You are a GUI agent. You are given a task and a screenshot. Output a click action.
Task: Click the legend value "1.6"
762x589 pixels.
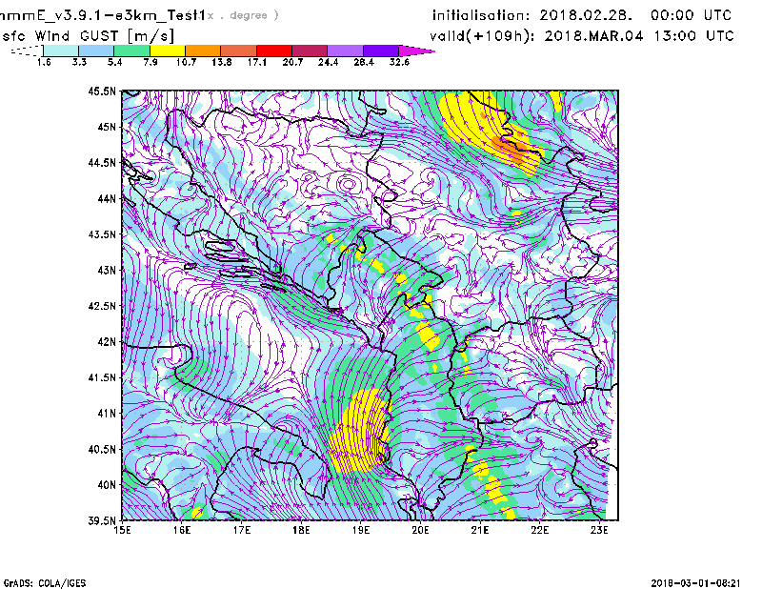coord(44,62)
